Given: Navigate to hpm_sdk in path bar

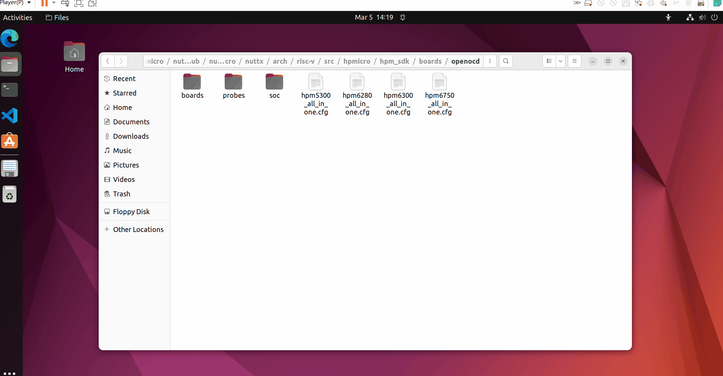Looking at the screenshot, I should [x=394, y=61].
